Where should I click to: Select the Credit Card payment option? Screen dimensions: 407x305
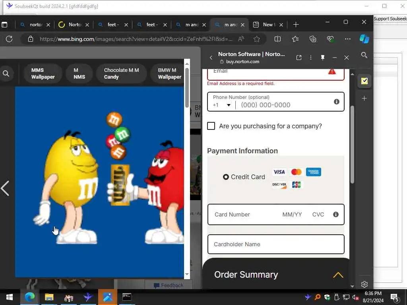coord(226,177)
